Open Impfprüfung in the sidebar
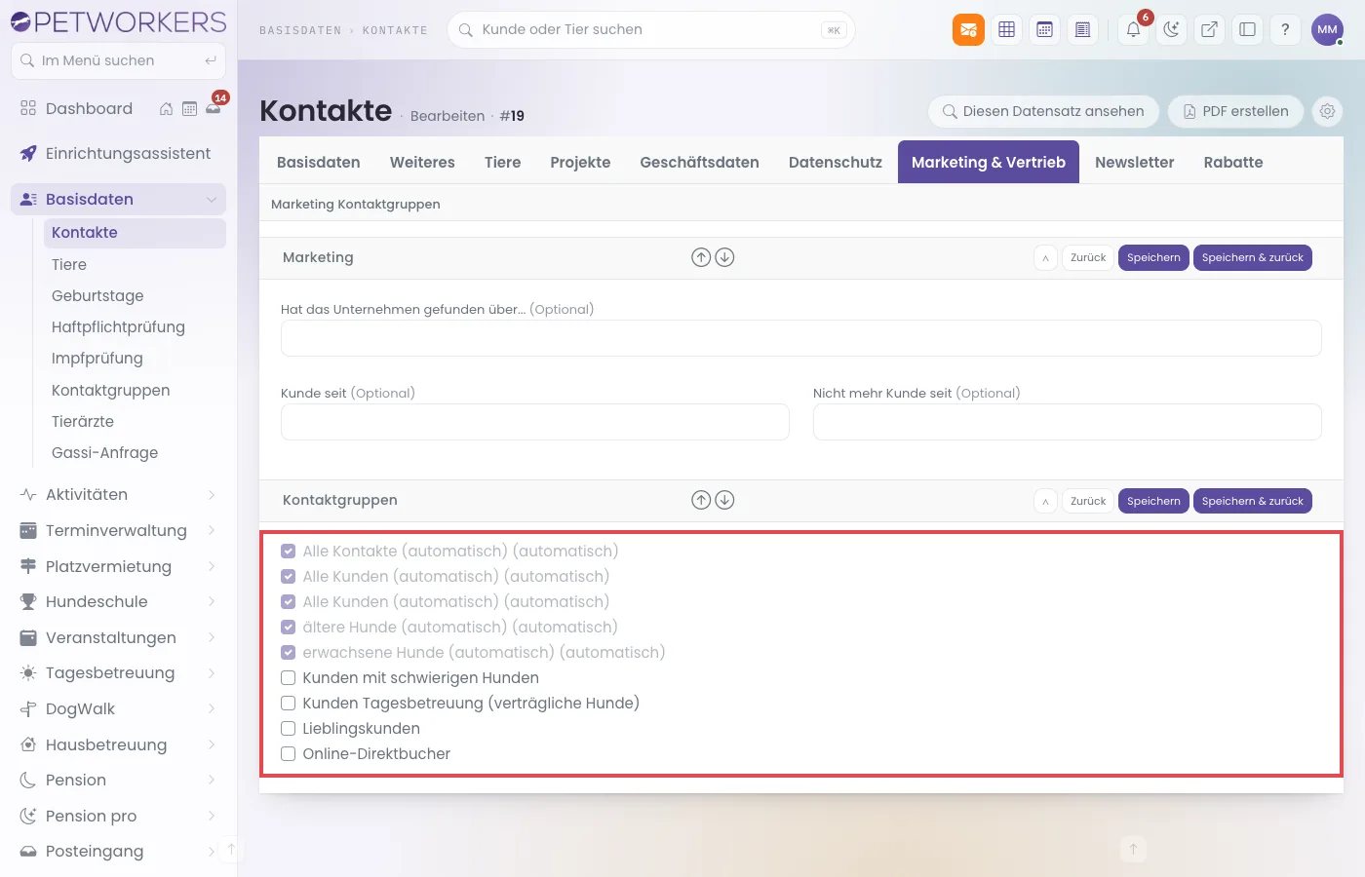Viewport: 1365px width, 877px height. [x=97, y=359]
